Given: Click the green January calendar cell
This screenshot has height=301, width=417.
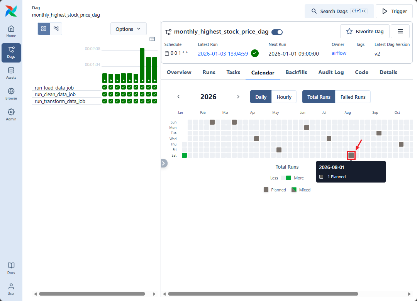Looking at the screenshot, I should tap(184, 155).
